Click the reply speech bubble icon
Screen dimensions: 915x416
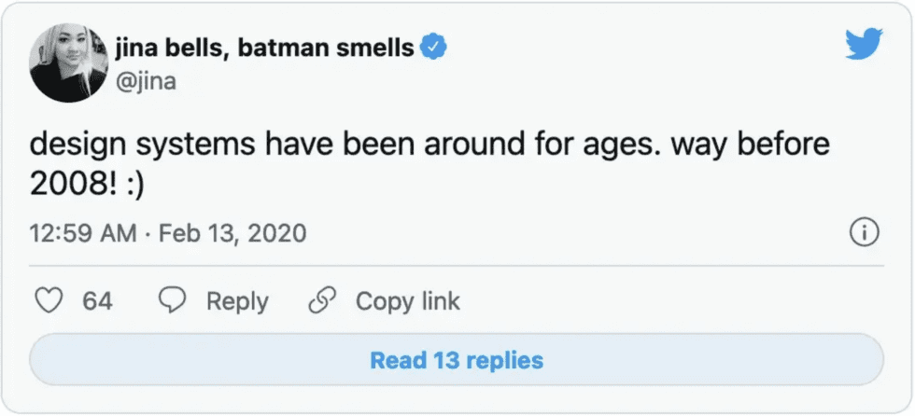click(x=174, y=301)
